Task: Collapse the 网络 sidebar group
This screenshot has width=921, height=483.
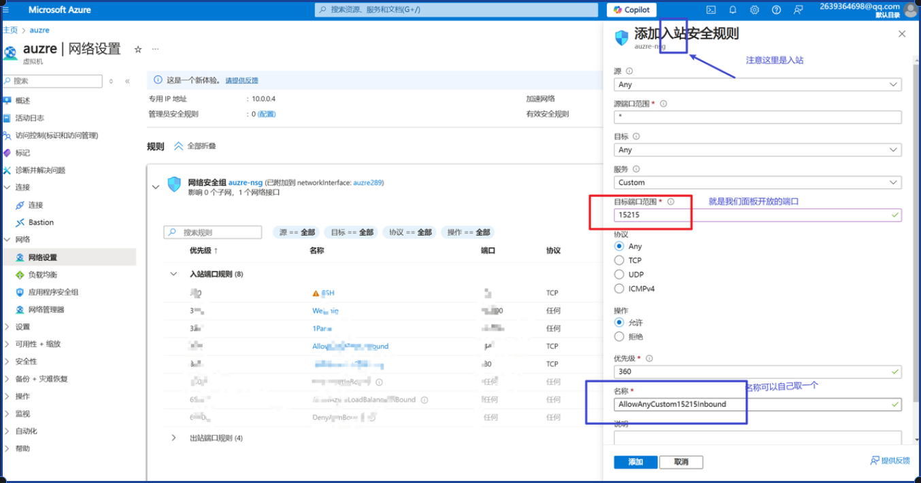Action: [x=7, y=240]
